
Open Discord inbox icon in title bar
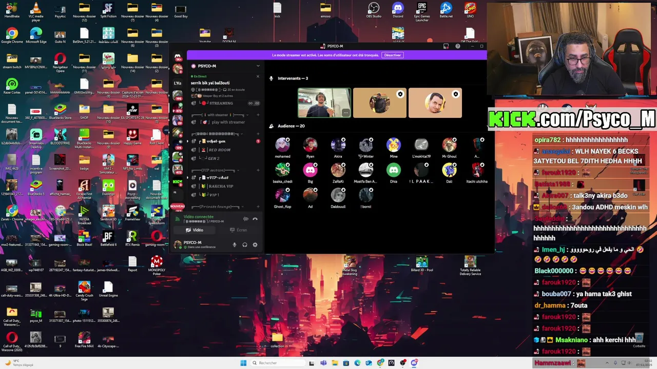(x=446, y=46)
